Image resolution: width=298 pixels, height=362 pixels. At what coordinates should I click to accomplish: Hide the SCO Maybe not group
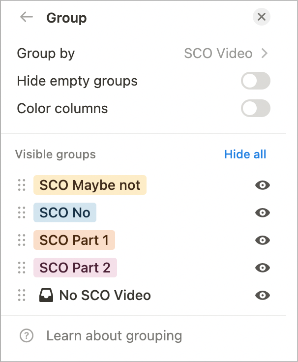[x=263, y=185]
